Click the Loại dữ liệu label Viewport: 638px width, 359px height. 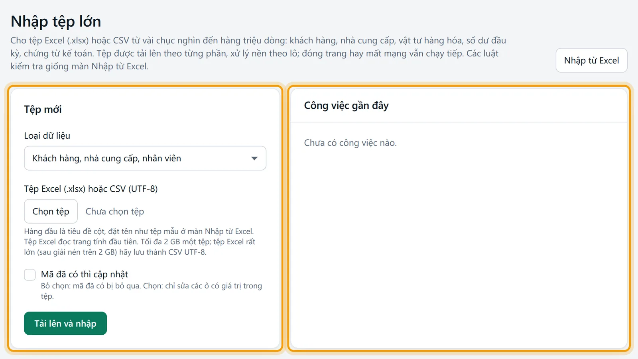47,135
